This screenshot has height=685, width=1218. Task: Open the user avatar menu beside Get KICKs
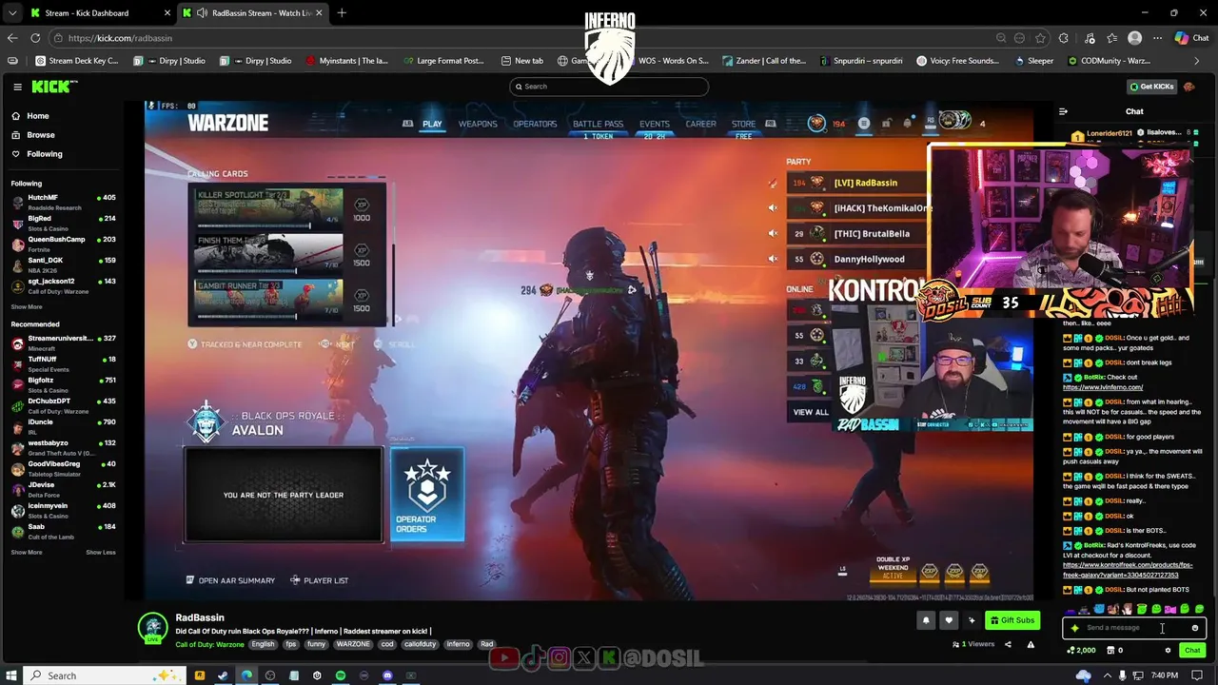pos(1189,87)
